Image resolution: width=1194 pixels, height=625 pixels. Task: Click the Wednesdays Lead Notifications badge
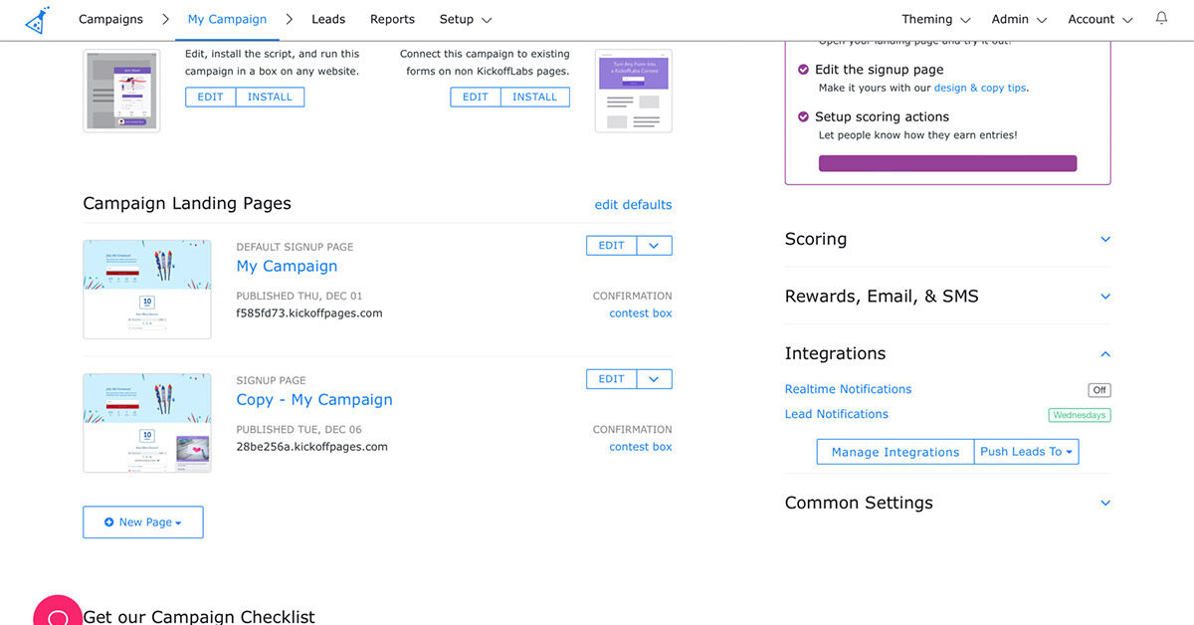pos(1079,415)
